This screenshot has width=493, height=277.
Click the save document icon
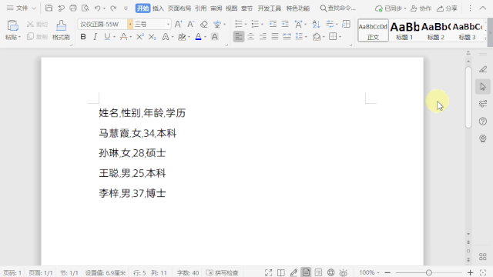(x=49, y=8)
